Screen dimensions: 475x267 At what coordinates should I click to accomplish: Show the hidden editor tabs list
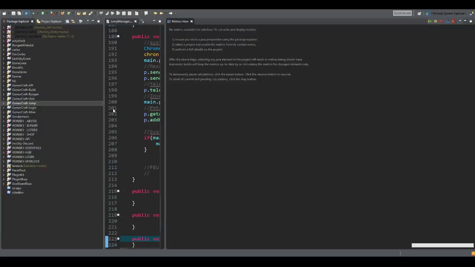[x=142, y=22]
